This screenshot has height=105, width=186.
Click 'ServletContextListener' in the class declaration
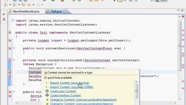pos(90,32)
